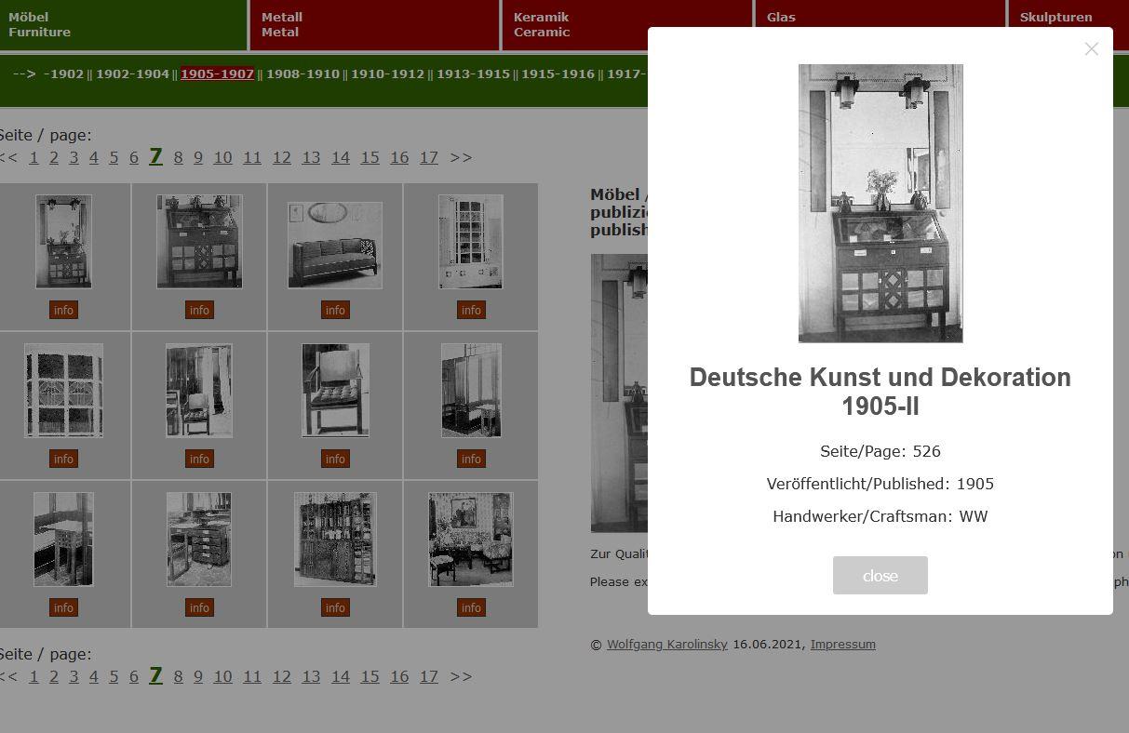The width and height of the screenshot is (1129, 733).
Task: Open the Impressum link
Action: click(842, 645)
